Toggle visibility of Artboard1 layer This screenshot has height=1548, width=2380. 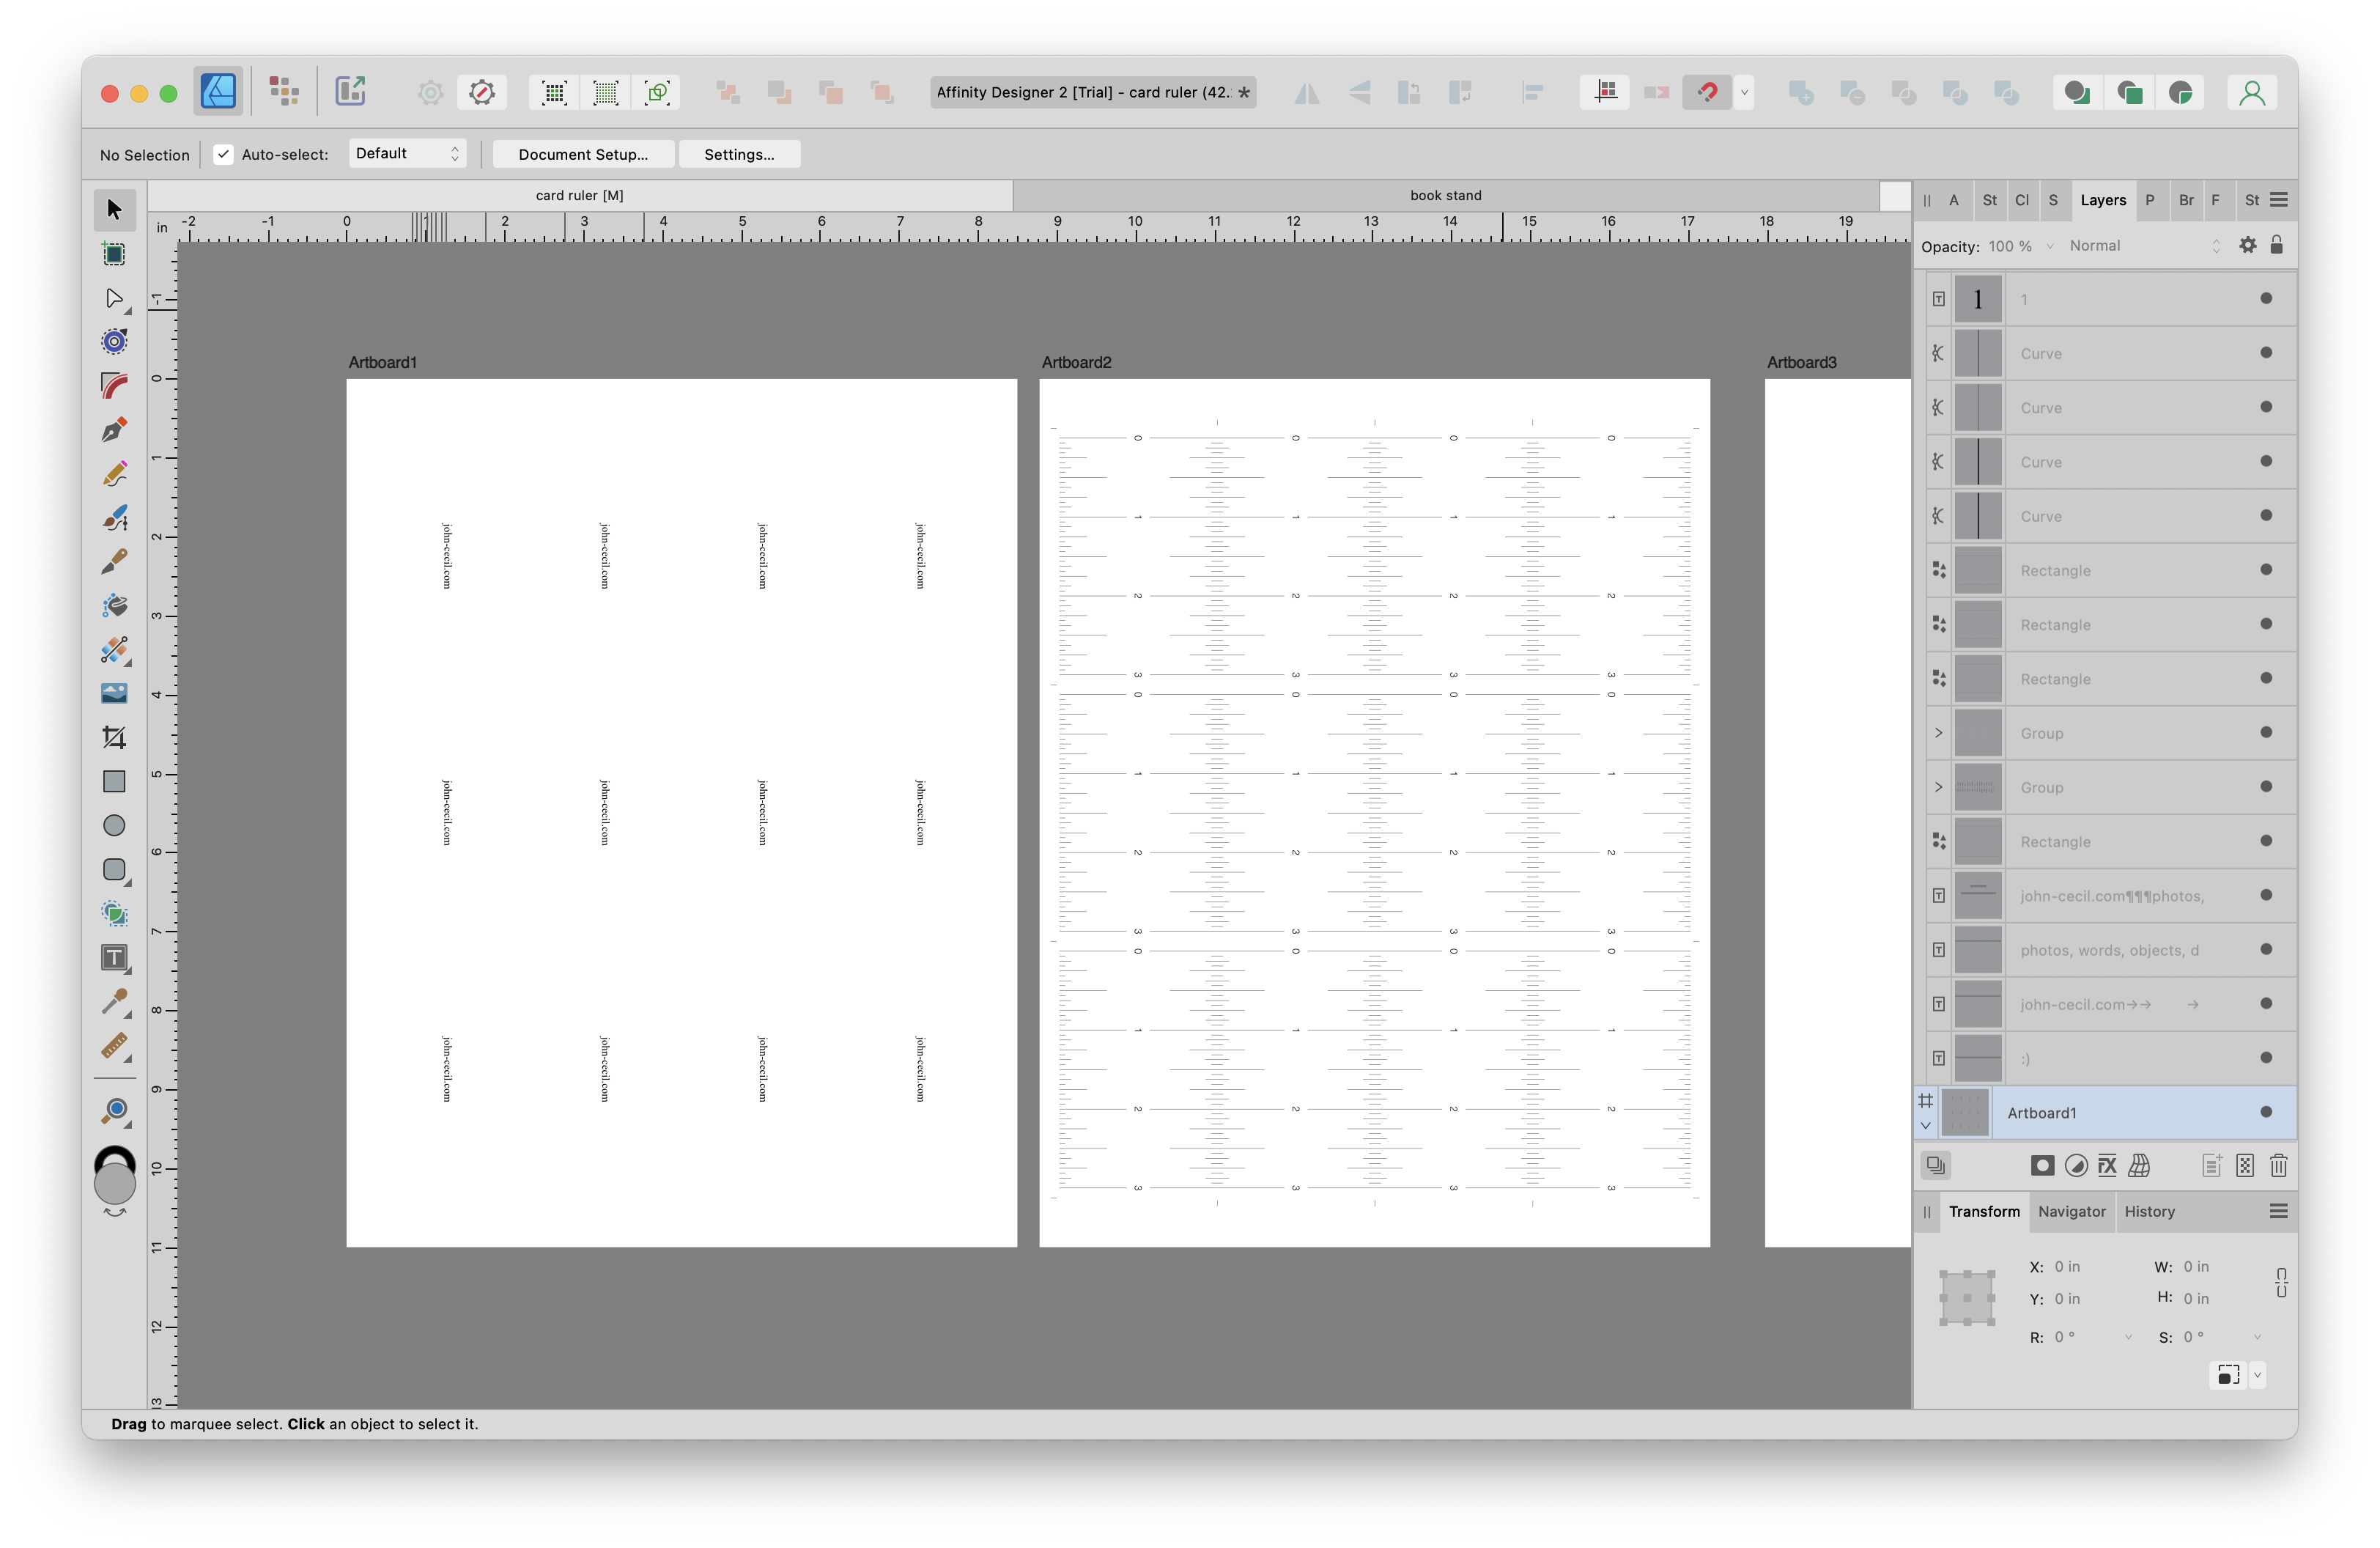point(2265,1112)
